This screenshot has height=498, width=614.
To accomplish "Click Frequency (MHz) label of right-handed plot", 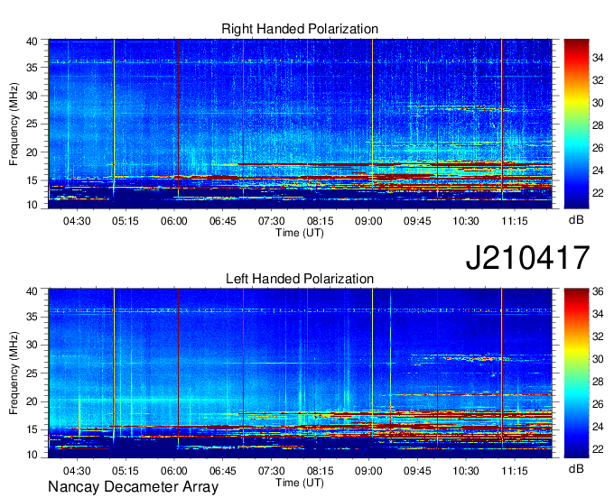I will [14, 124].
